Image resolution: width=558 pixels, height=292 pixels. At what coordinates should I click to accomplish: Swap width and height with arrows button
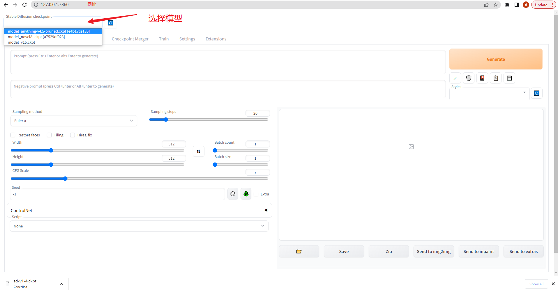[x=199, y=152]
